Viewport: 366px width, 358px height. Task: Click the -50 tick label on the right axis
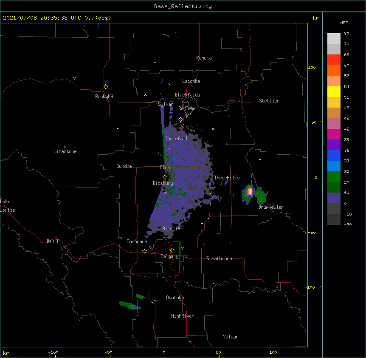click(x=312, y=232)
